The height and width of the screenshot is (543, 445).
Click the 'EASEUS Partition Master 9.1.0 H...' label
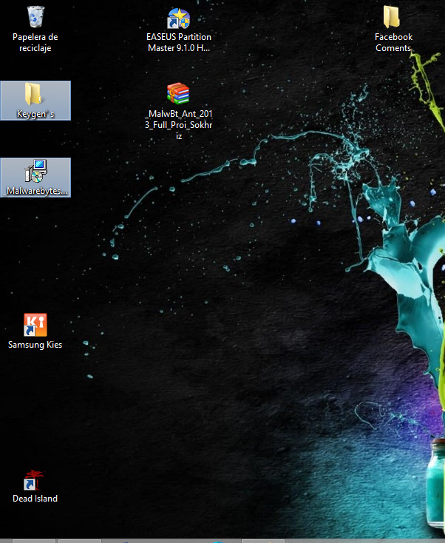pos(179,42)
